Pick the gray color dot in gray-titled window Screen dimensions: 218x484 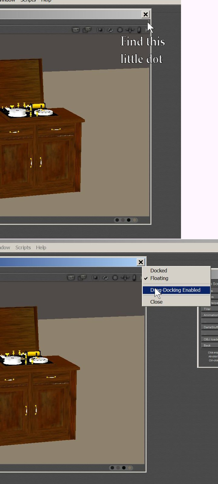click(123, 220)
